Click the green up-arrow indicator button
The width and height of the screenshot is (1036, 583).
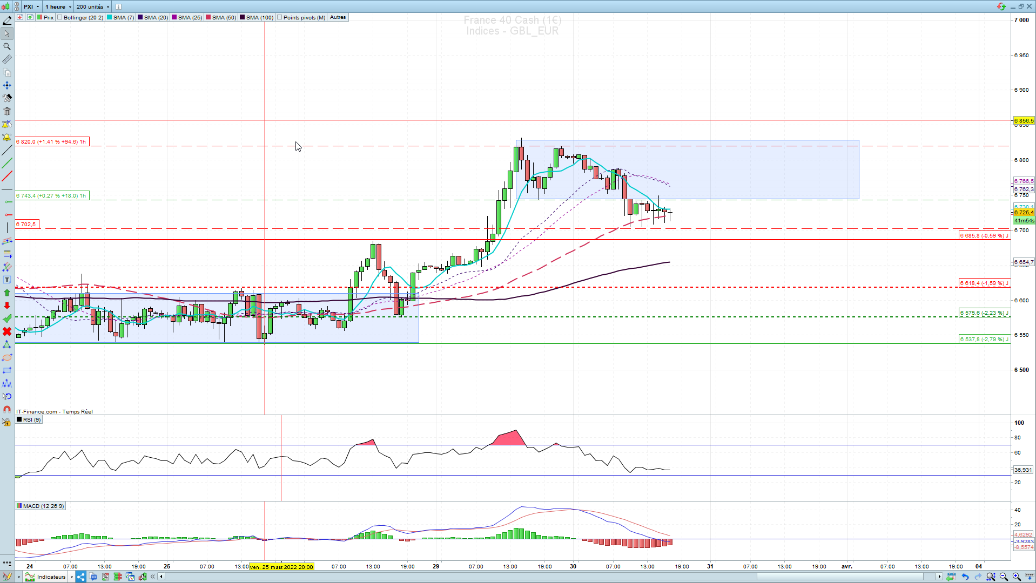coord(30,17)
